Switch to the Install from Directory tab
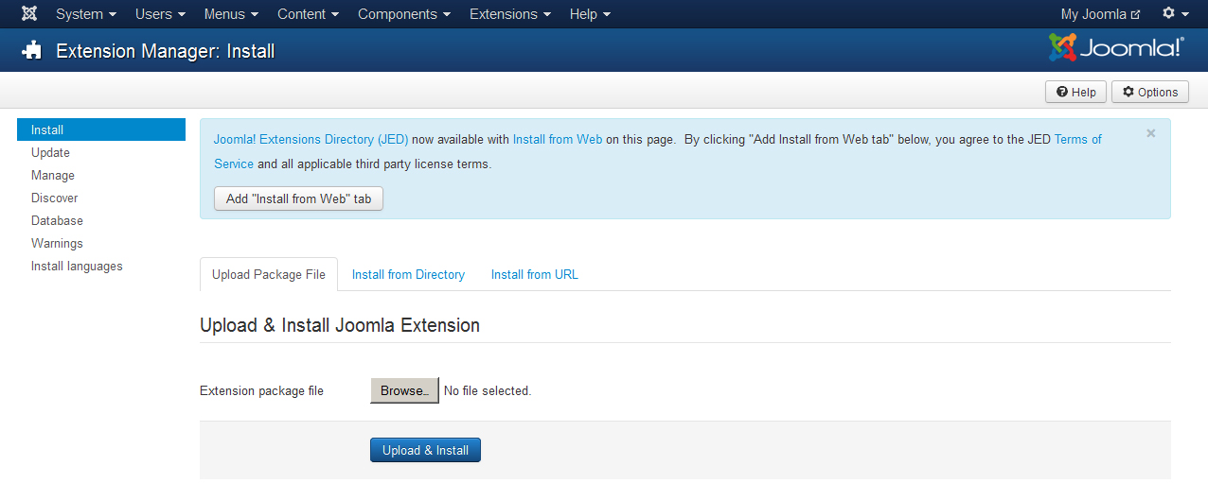Screen dimensions: 1208x483 [408, 274]
